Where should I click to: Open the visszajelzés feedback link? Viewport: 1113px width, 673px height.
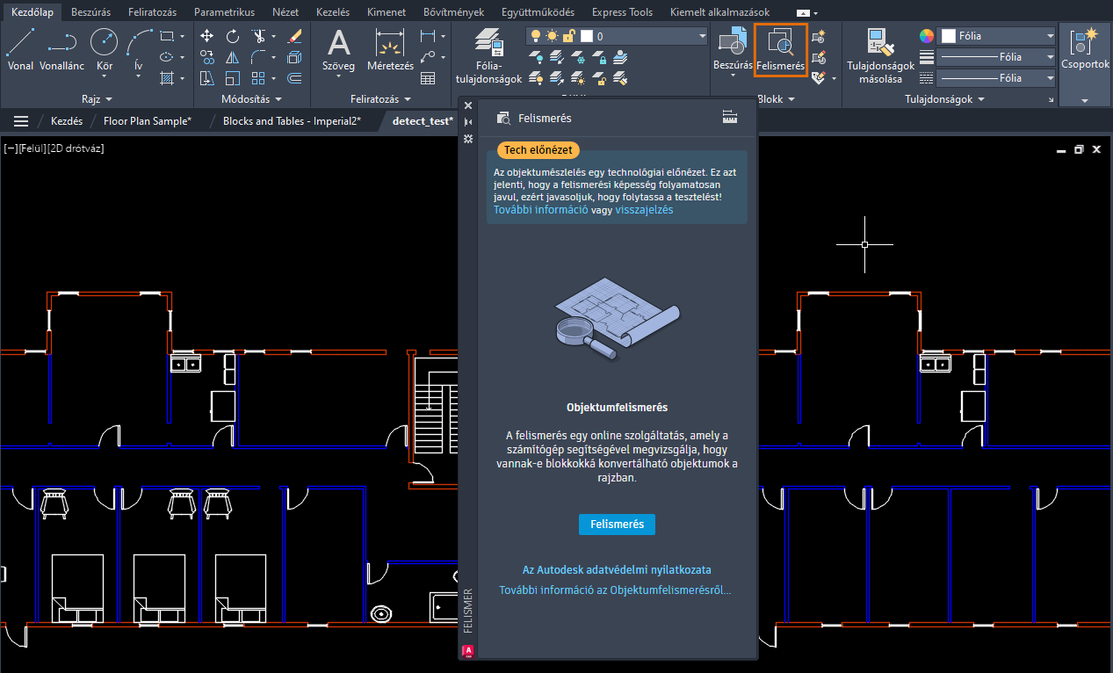(644, 210)
